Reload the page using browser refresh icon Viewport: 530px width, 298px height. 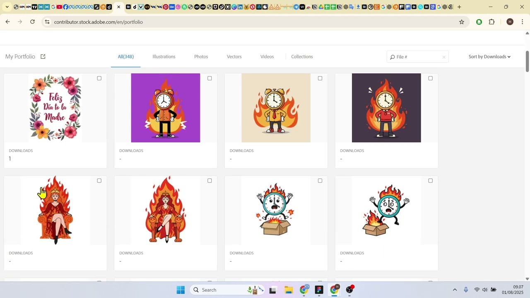click(x=32, y=22)
